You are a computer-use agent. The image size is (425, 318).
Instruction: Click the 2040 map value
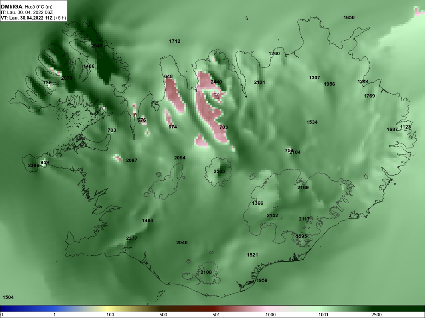point(182,243)
